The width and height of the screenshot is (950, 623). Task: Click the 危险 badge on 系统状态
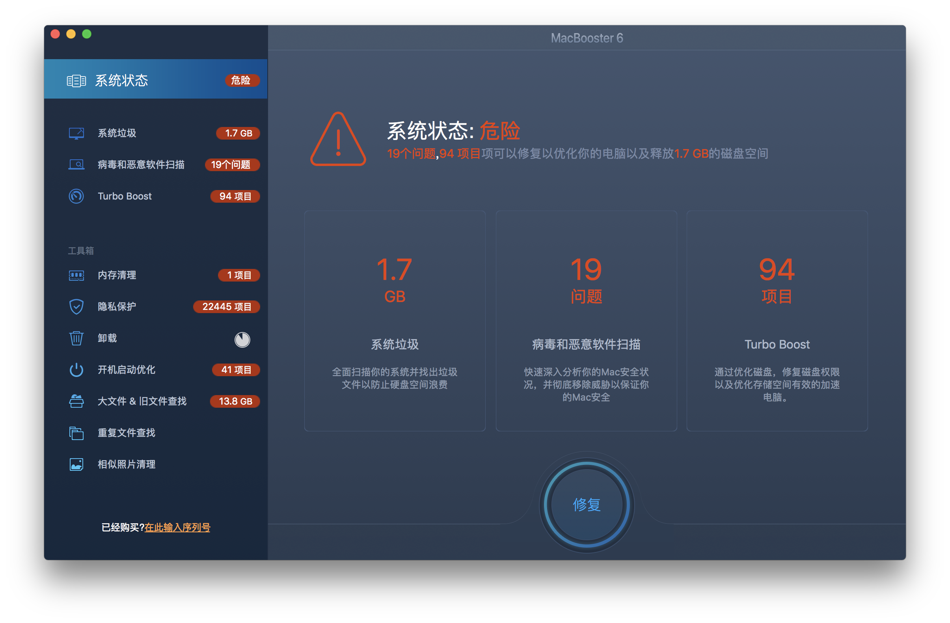pos(242,81)
